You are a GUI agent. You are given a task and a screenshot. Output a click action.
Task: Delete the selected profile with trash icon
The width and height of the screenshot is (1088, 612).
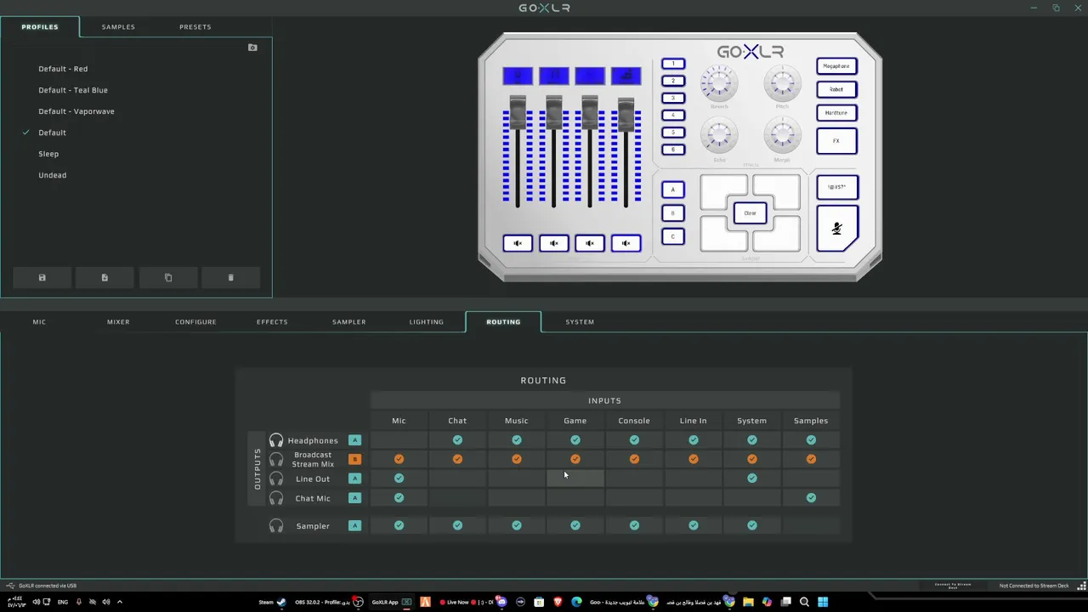[230, 278]
